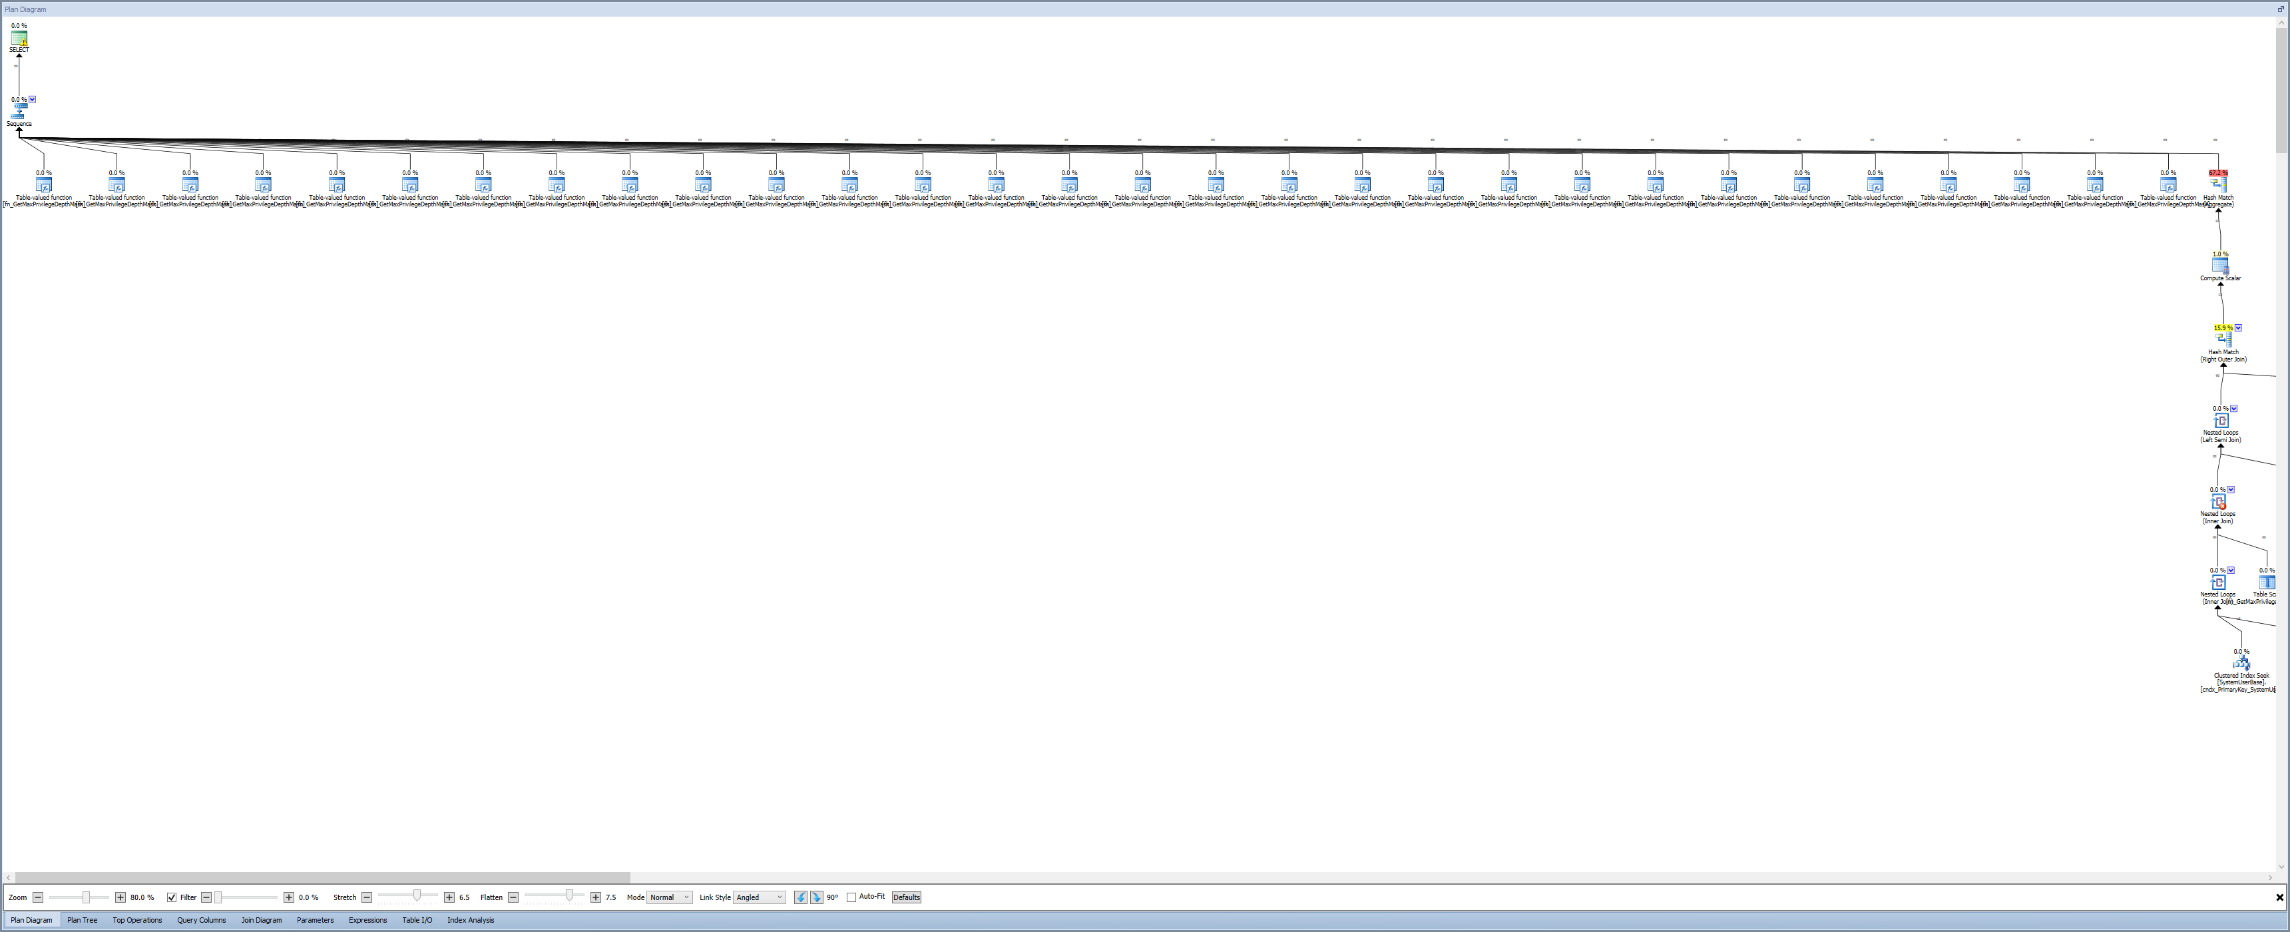Click the SELECT node icon
This screenshot has width=2290, height=932.
point(19,38)
